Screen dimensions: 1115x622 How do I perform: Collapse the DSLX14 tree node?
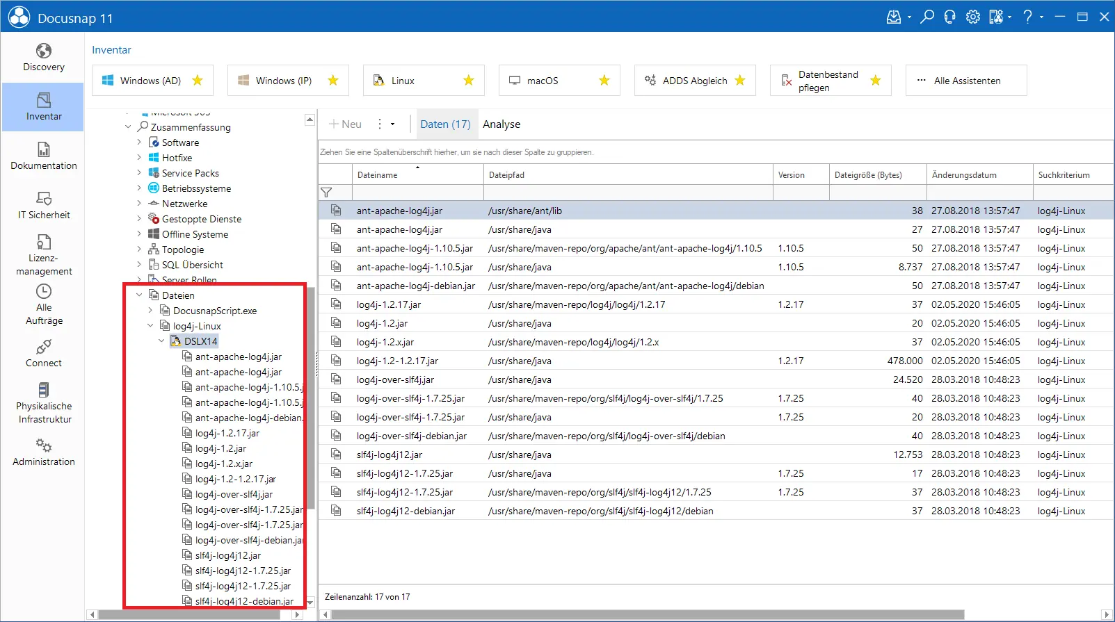click(x=161, y=341)
